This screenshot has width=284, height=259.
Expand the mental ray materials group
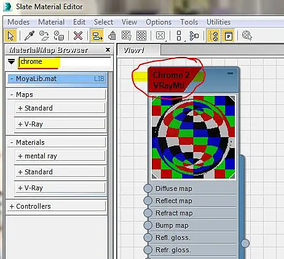coord(20,156)
